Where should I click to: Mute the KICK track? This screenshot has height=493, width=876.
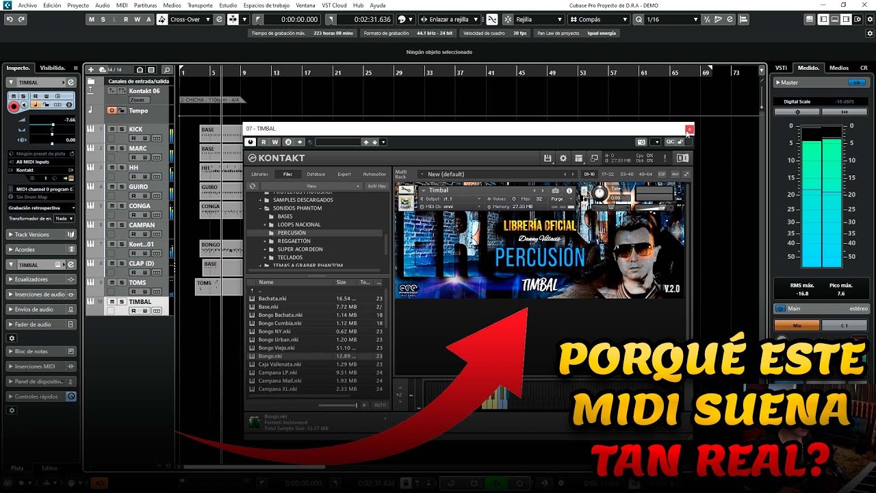click(113, 129)
